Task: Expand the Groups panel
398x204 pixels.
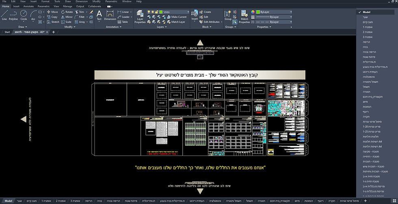Action: pyautogui.click(x=230, y=27)
